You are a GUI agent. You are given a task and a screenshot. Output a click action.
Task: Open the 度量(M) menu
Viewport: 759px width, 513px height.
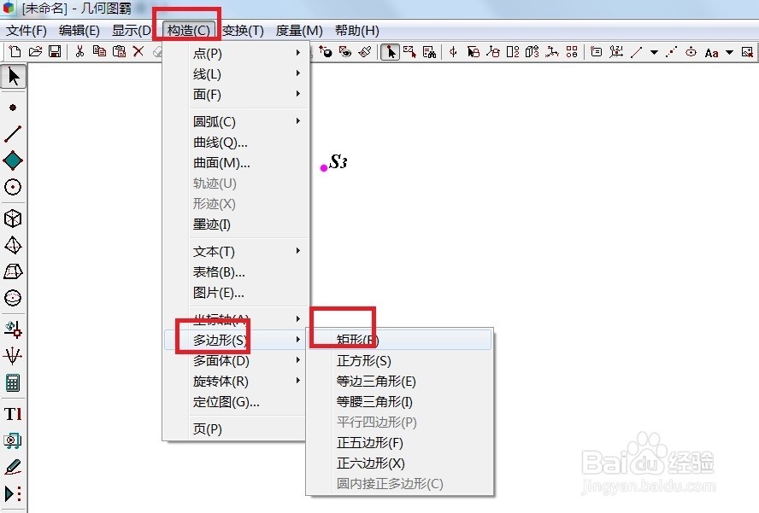298,30
